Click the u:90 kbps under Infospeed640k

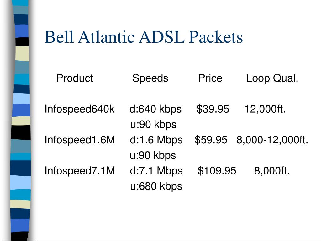click(x=153, y=125)
